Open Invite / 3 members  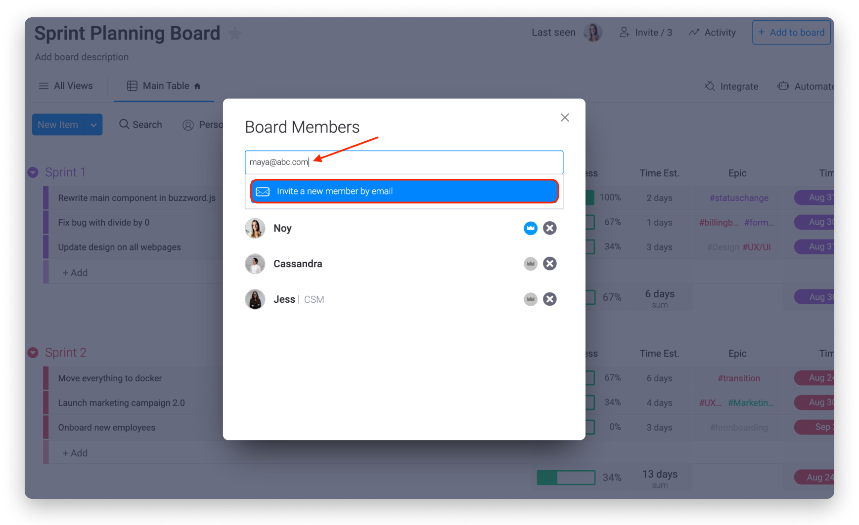click(646, 33)
